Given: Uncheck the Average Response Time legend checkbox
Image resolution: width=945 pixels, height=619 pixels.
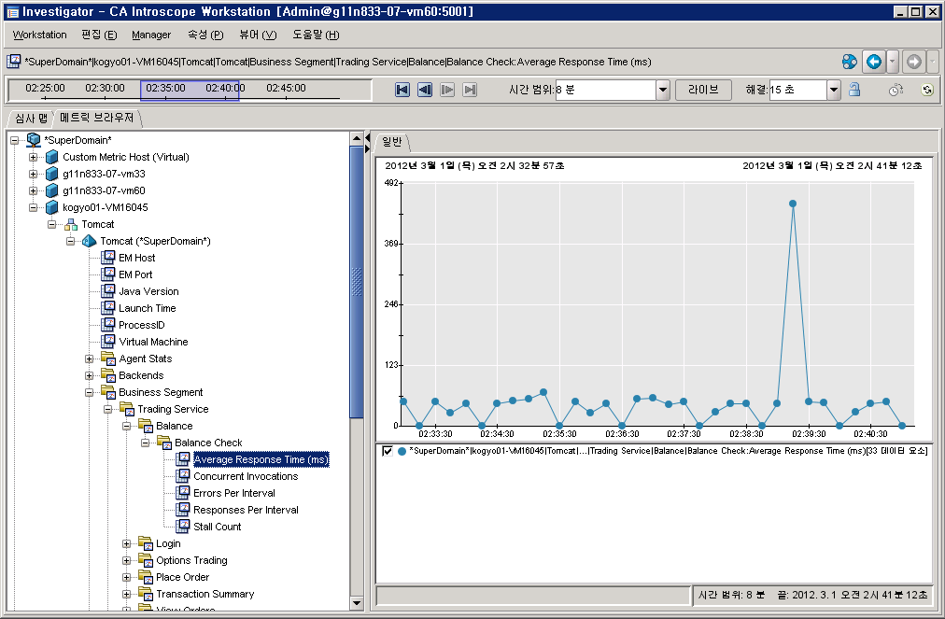Looking at the screenshot, I should [x=388, y=451].
